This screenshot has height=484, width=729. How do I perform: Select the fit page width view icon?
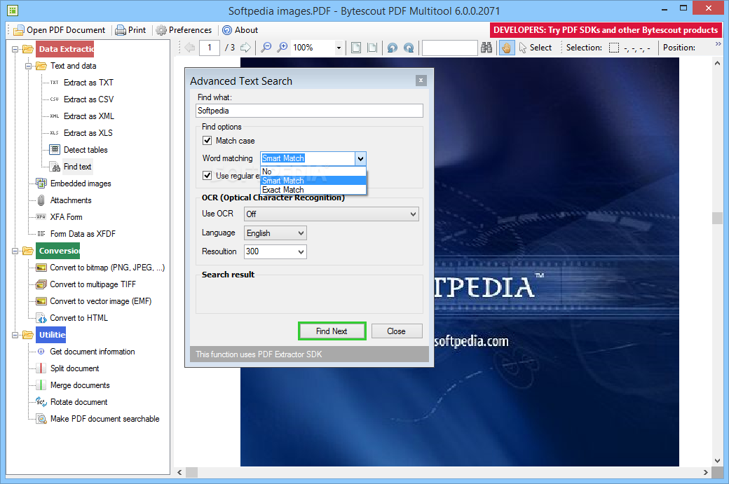pyautogui.click(x=372, y=48)
